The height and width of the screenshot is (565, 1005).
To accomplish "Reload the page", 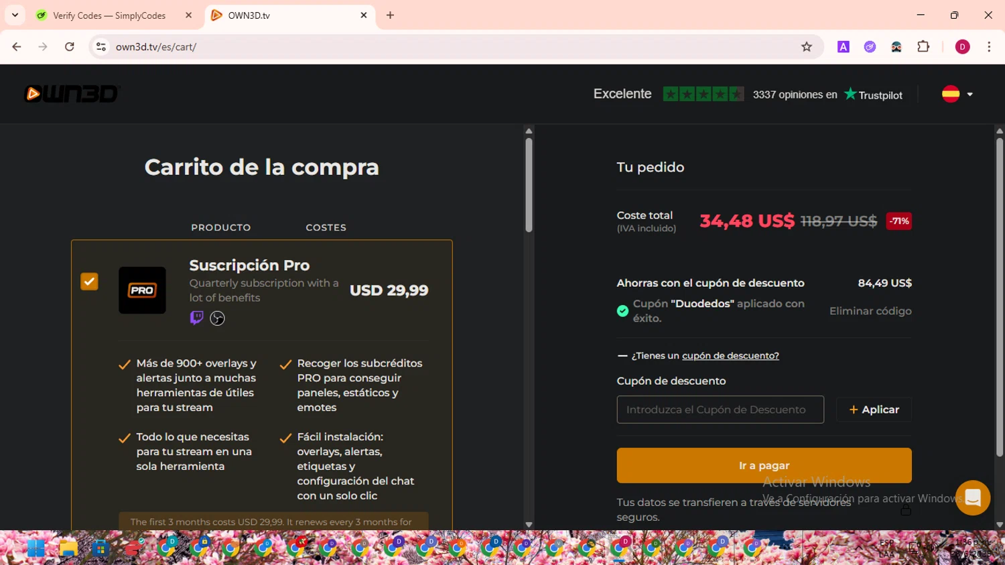I will [x=70, y=47].
